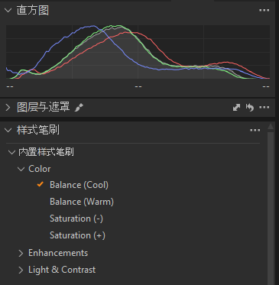
Task: Click the Light & Contrast group label
Action: (62, 270)
